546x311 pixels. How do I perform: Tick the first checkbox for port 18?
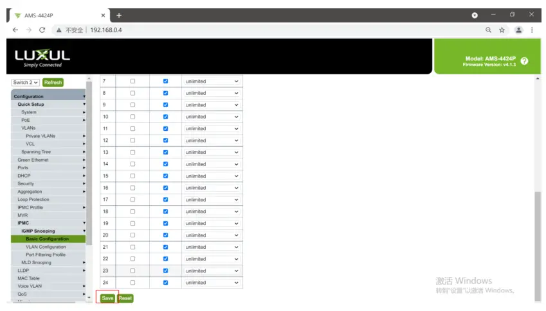point(132,212)
